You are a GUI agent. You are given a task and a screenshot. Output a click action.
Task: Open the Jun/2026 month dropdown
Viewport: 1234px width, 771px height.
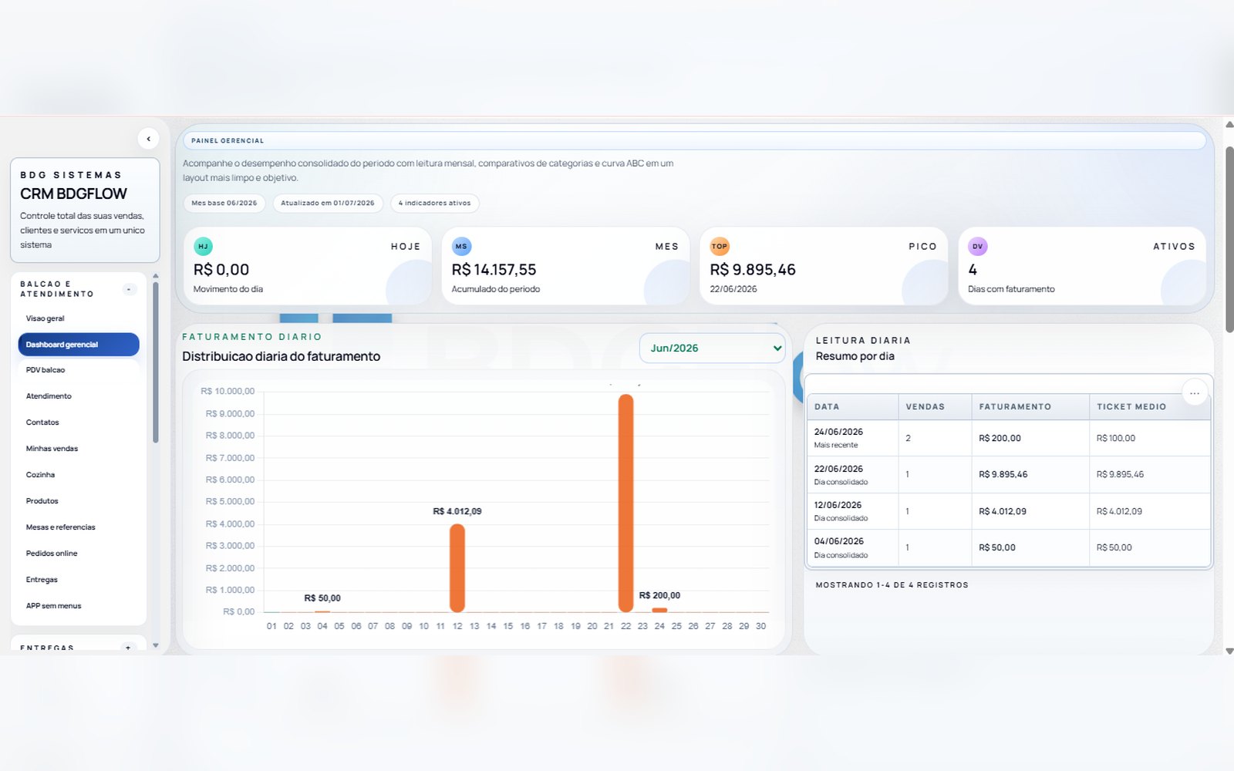click(x=712, y=348)
